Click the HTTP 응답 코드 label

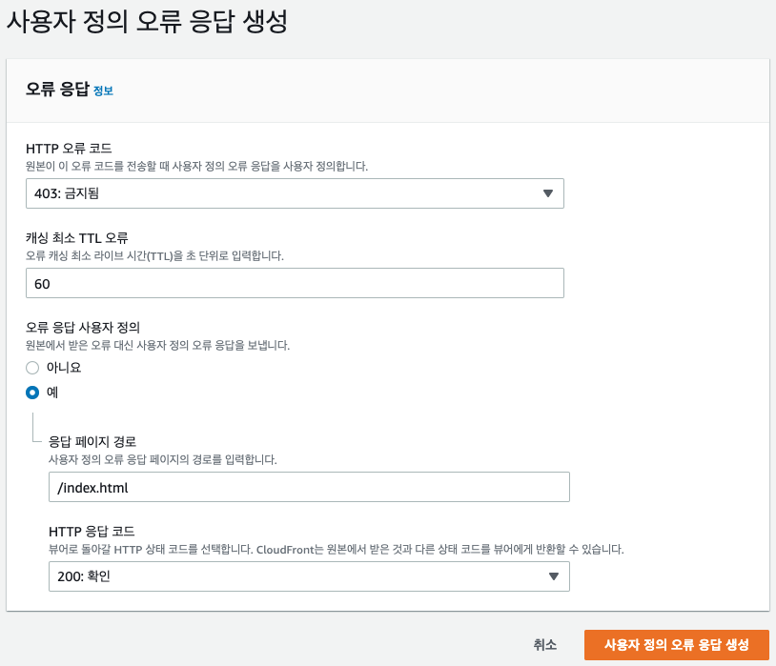(92, 531)
